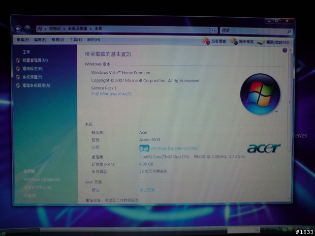Click the Windows Vista Home Premium text
The image size is (315, 236).
121,73
